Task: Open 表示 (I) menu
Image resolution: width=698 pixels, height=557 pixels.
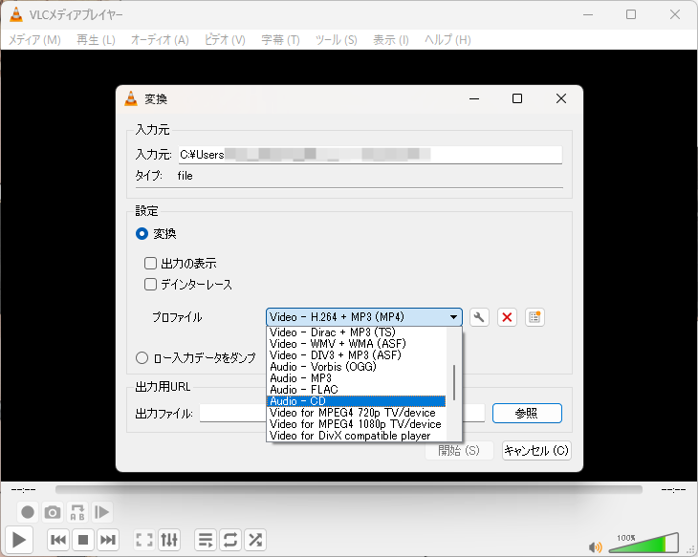Action: click(x=391, y=40)
